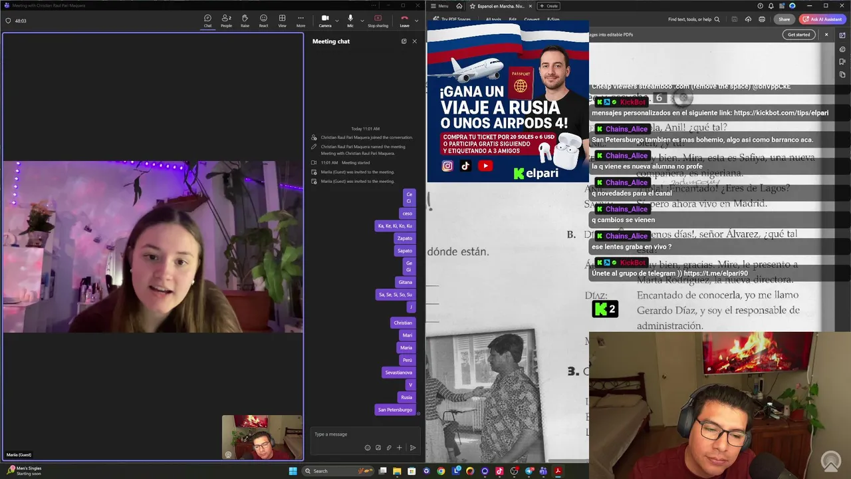Expand the Mic options arrow
Image resolution: width=851 pixels, height=479 pixels.
(362, 21)
